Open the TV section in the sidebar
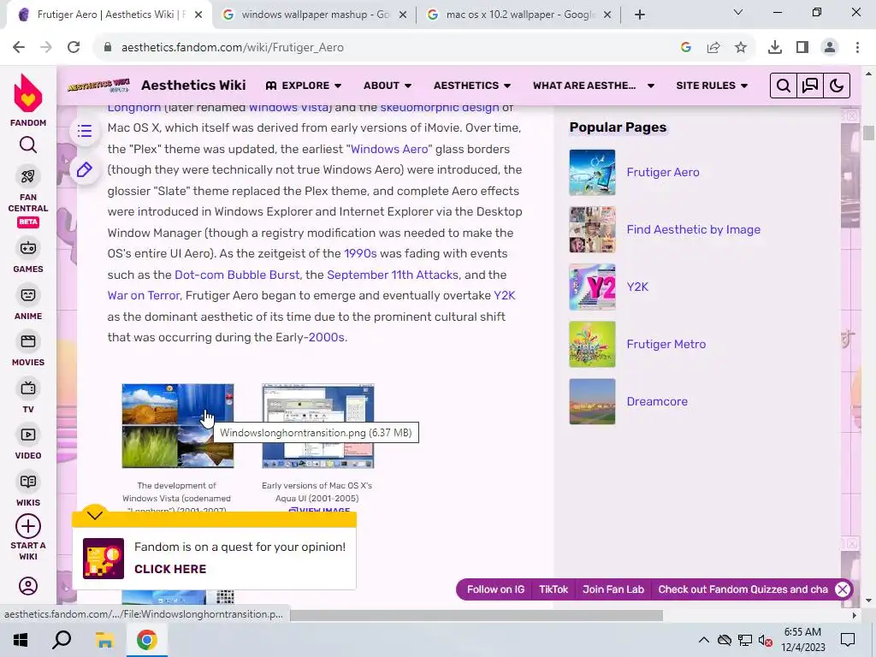Screen dimensions: 876x657 [x=28, y=397]
